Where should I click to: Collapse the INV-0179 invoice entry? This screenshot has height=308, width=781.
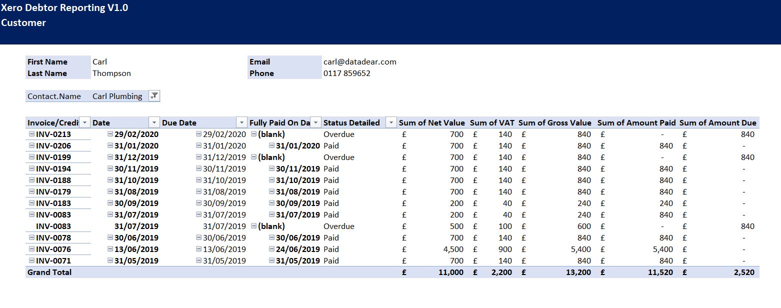click(x=32, y=191)
